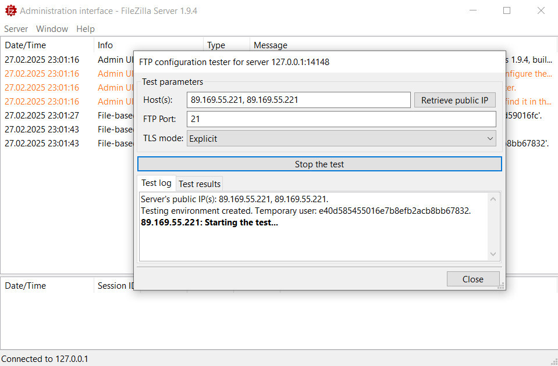558x366 pixels.
Task: Click the Host(s) input field
Action: click(298, 100)
